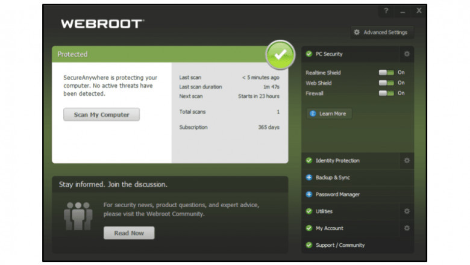
Task: Select Support / Community item
Action: (x=340, y=245)
